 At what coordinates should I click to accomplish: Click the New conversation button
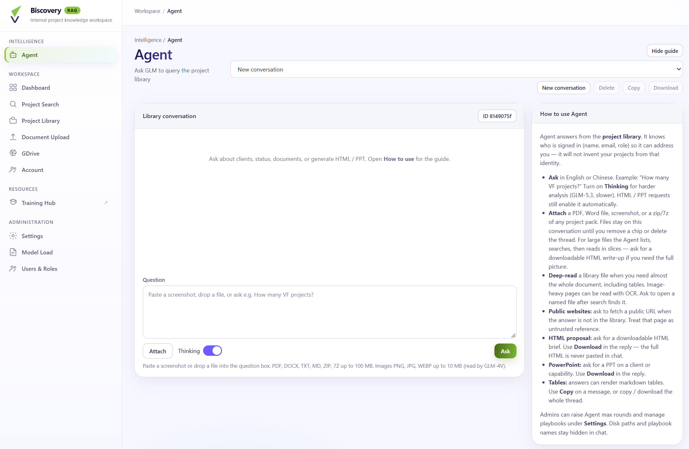pos(563,88)
